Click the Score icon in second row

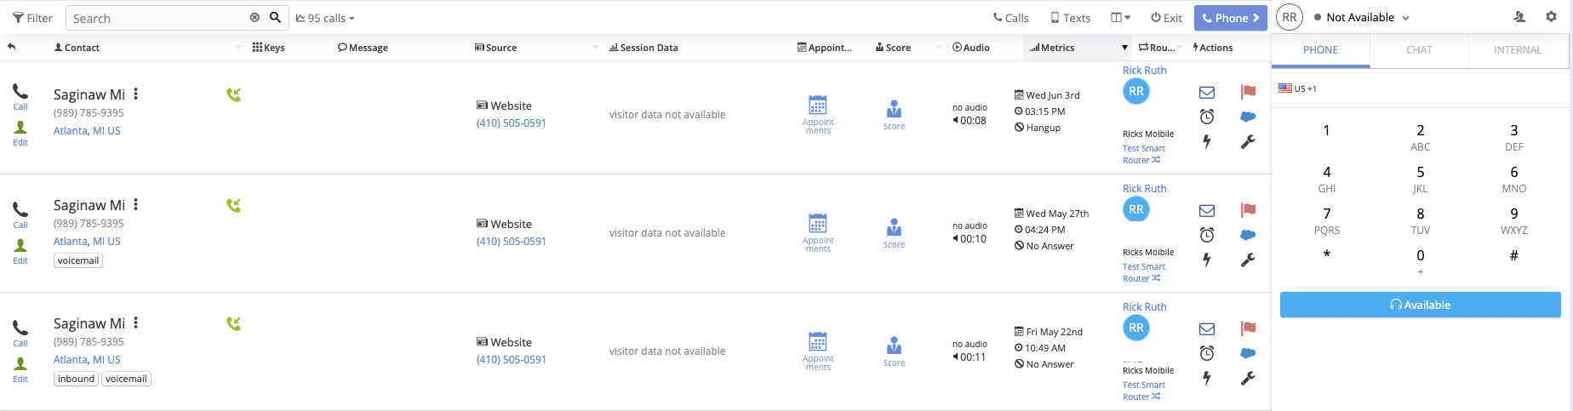[x=894, y=227]
